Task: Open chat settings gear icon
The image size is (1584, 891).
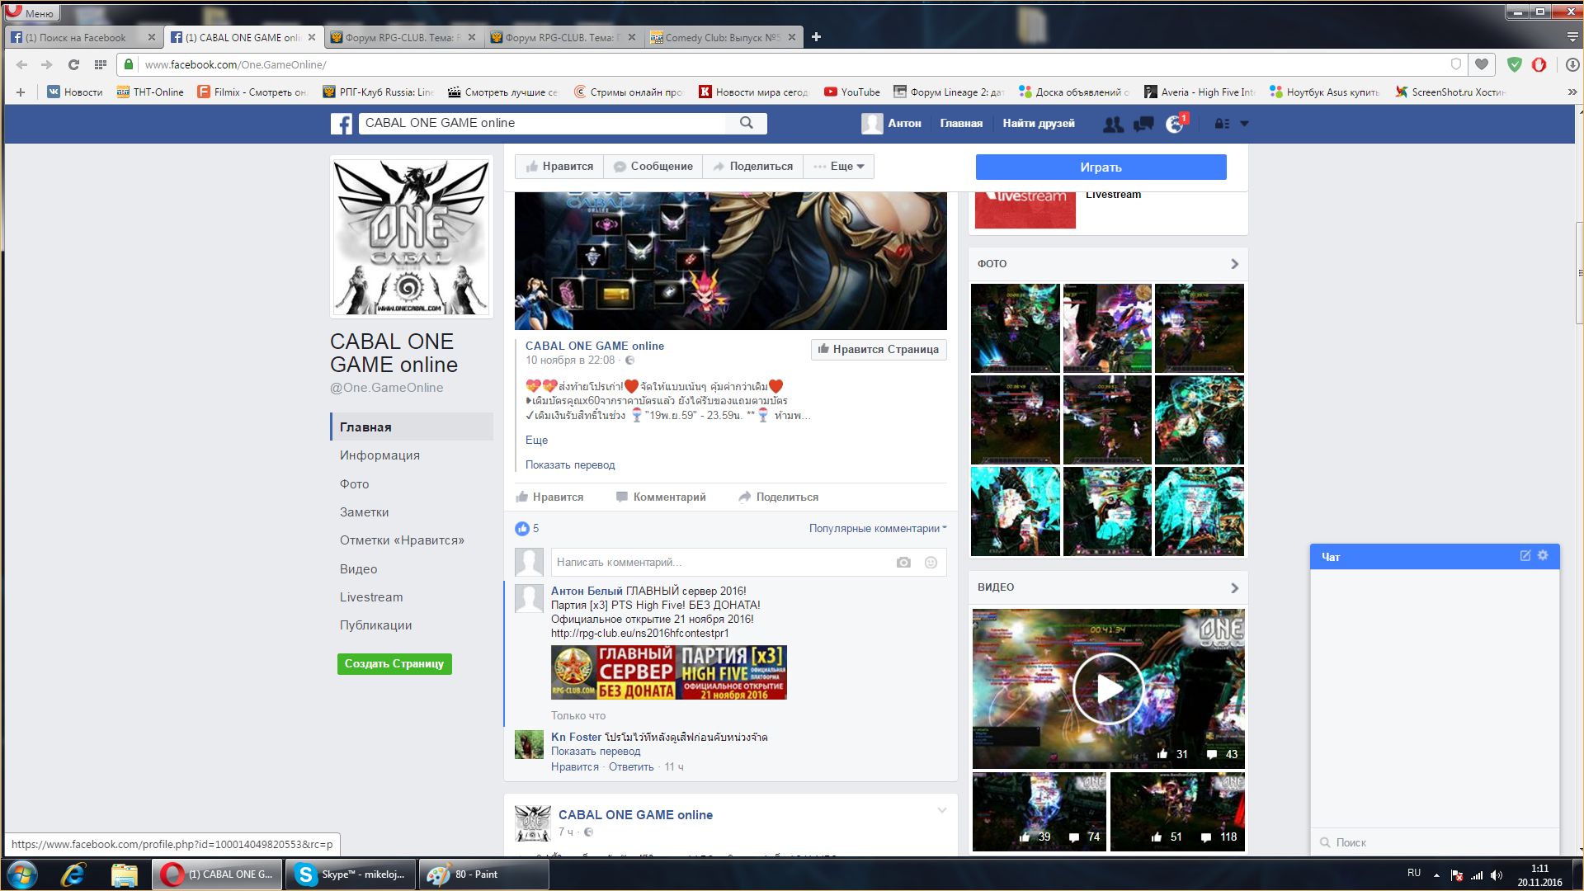Action: (x=1543, y=556)
